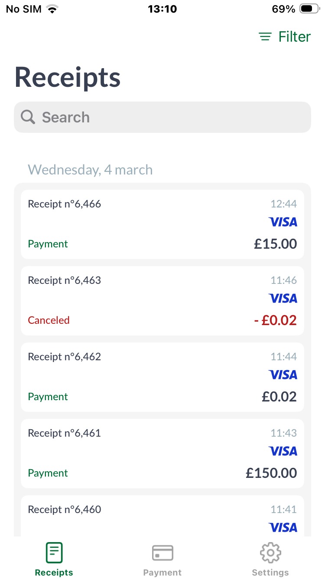Switch to the Settings tab label

tap(270, 572)
